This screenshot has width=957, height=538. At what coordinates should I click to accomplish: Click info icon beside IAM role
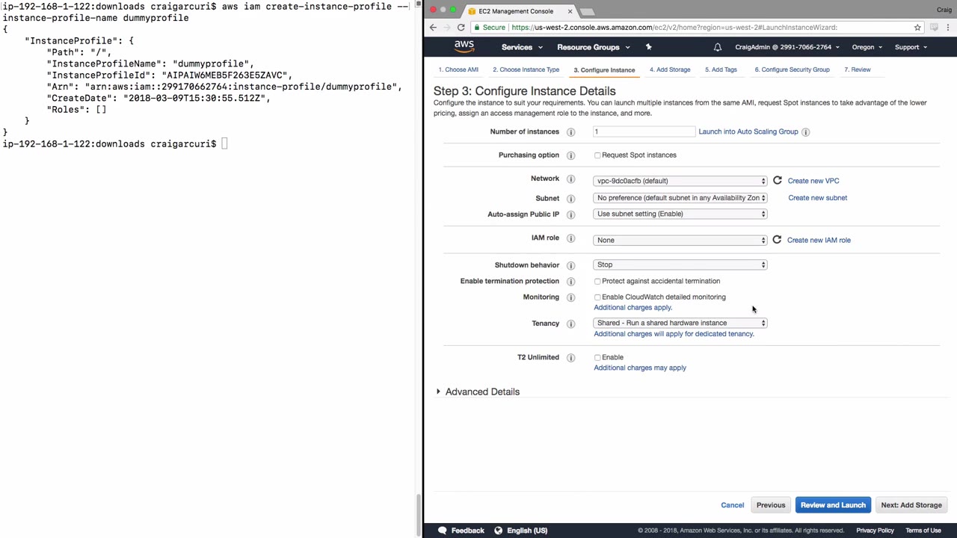pos(570,238)
